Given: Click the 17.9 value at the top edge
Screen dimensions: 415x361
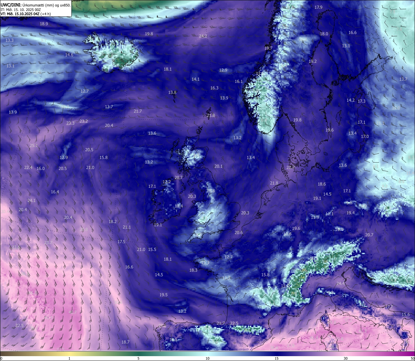Looking at the screenshot, I should click(x=318, y=7).
